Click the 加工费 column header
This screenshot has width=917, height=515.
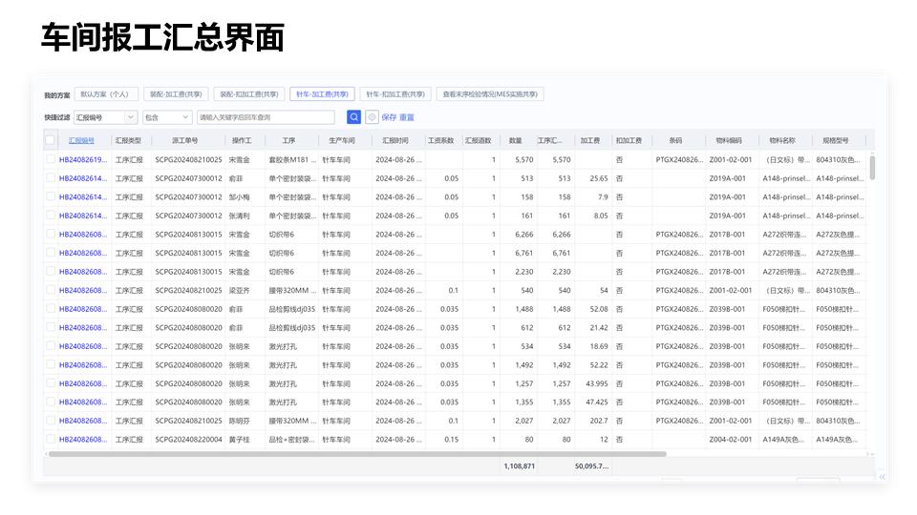tap(589, 140)
